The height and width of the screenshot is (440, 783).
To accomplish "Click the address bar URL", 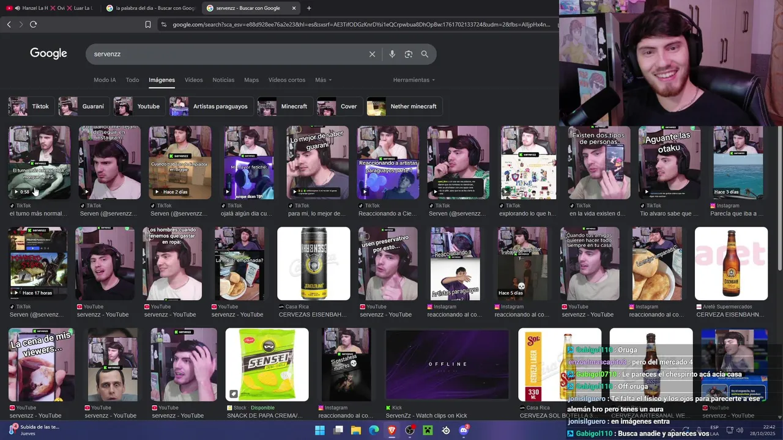I will click(361, 24).
